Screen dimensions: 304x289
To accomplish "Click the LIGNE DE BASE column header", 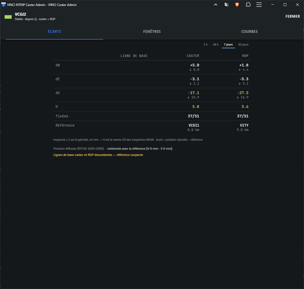I will click(x=134, y=56).
